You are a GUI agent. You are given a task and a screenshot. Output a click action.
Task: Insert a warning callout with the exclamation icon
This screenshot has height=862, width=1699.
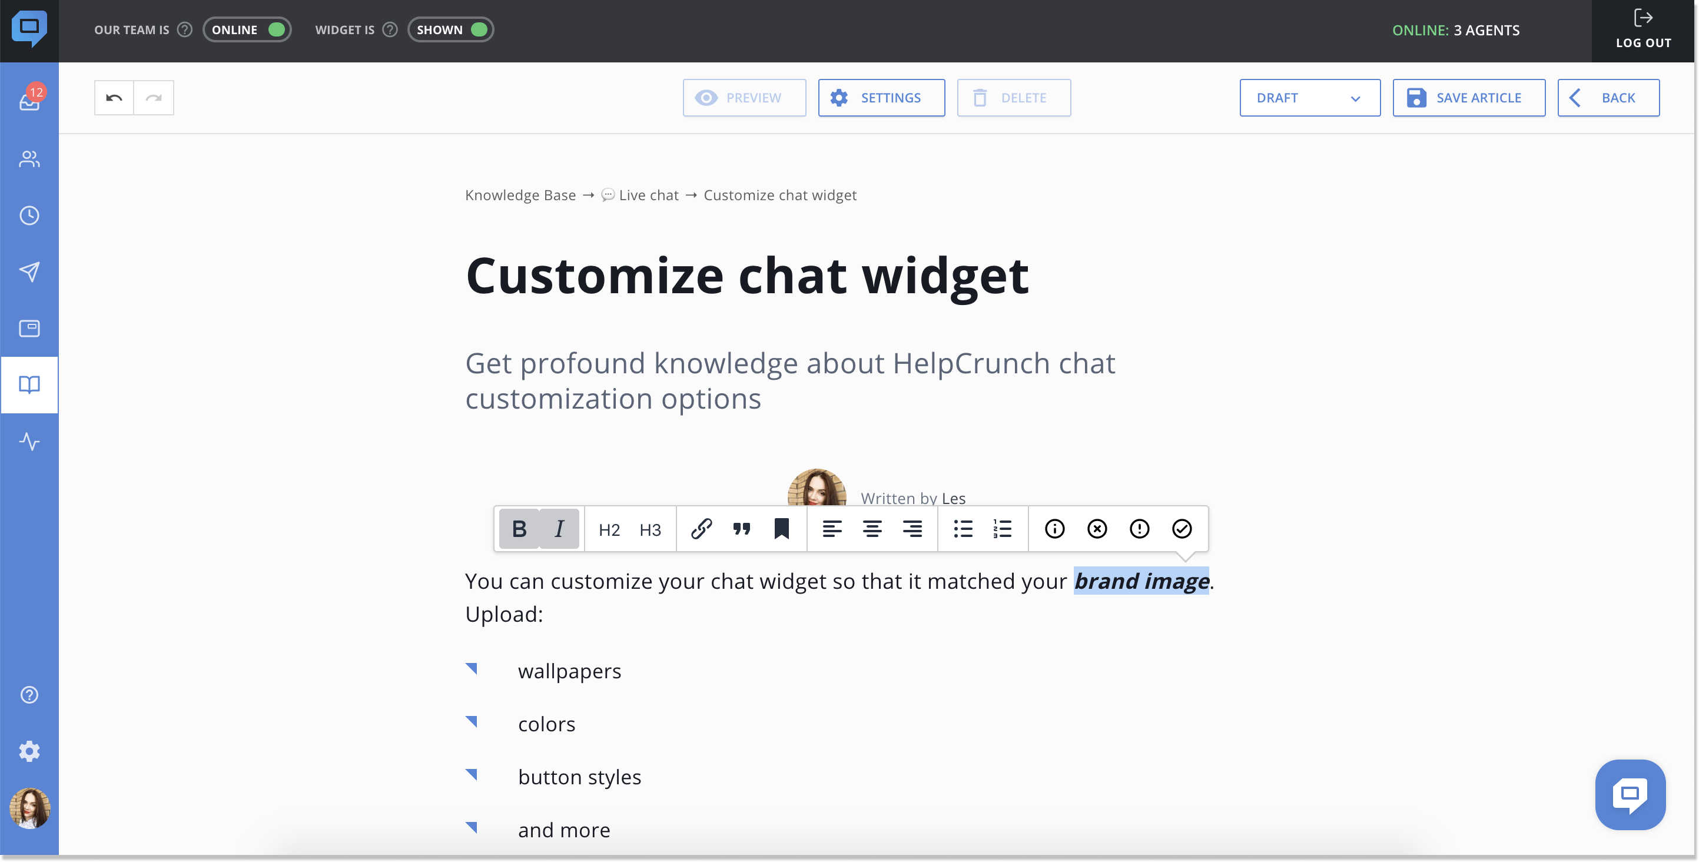click(x=1139, y=529)
